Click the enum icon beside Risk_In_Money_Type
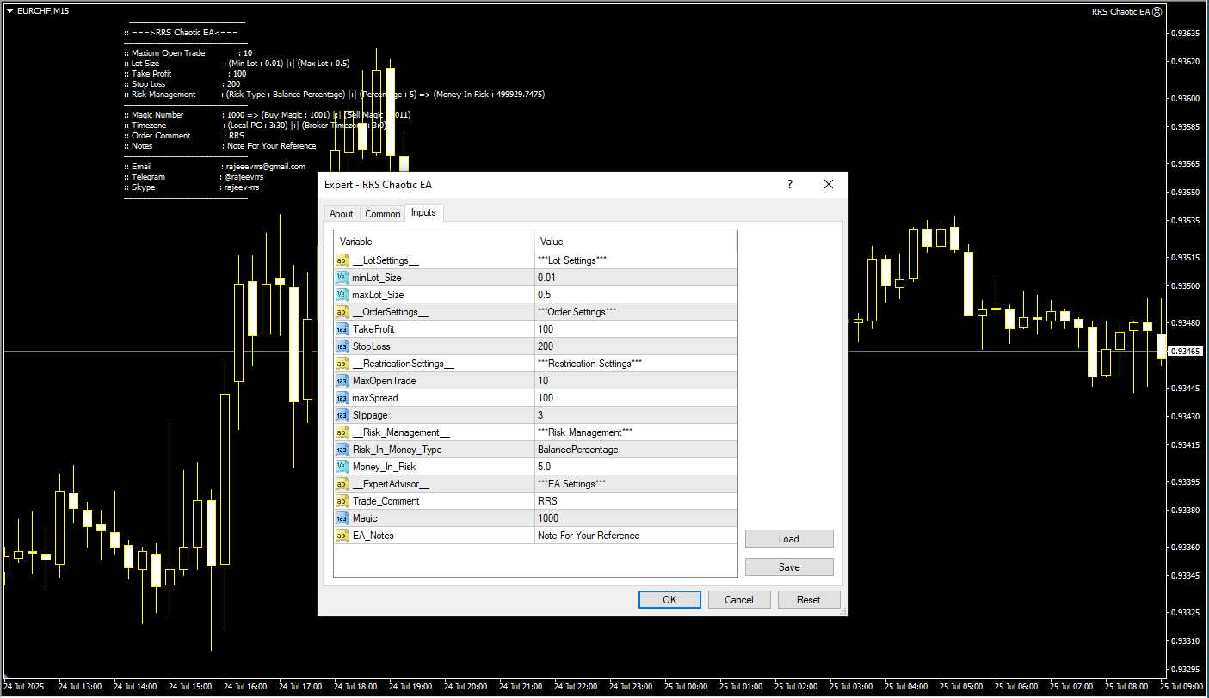 pos(342,450)
